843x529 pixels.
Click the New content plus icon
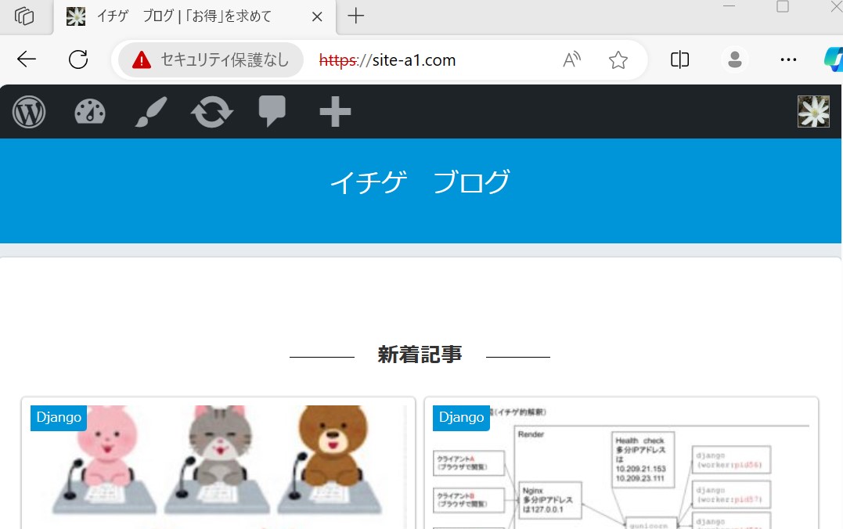coord(335,113)
